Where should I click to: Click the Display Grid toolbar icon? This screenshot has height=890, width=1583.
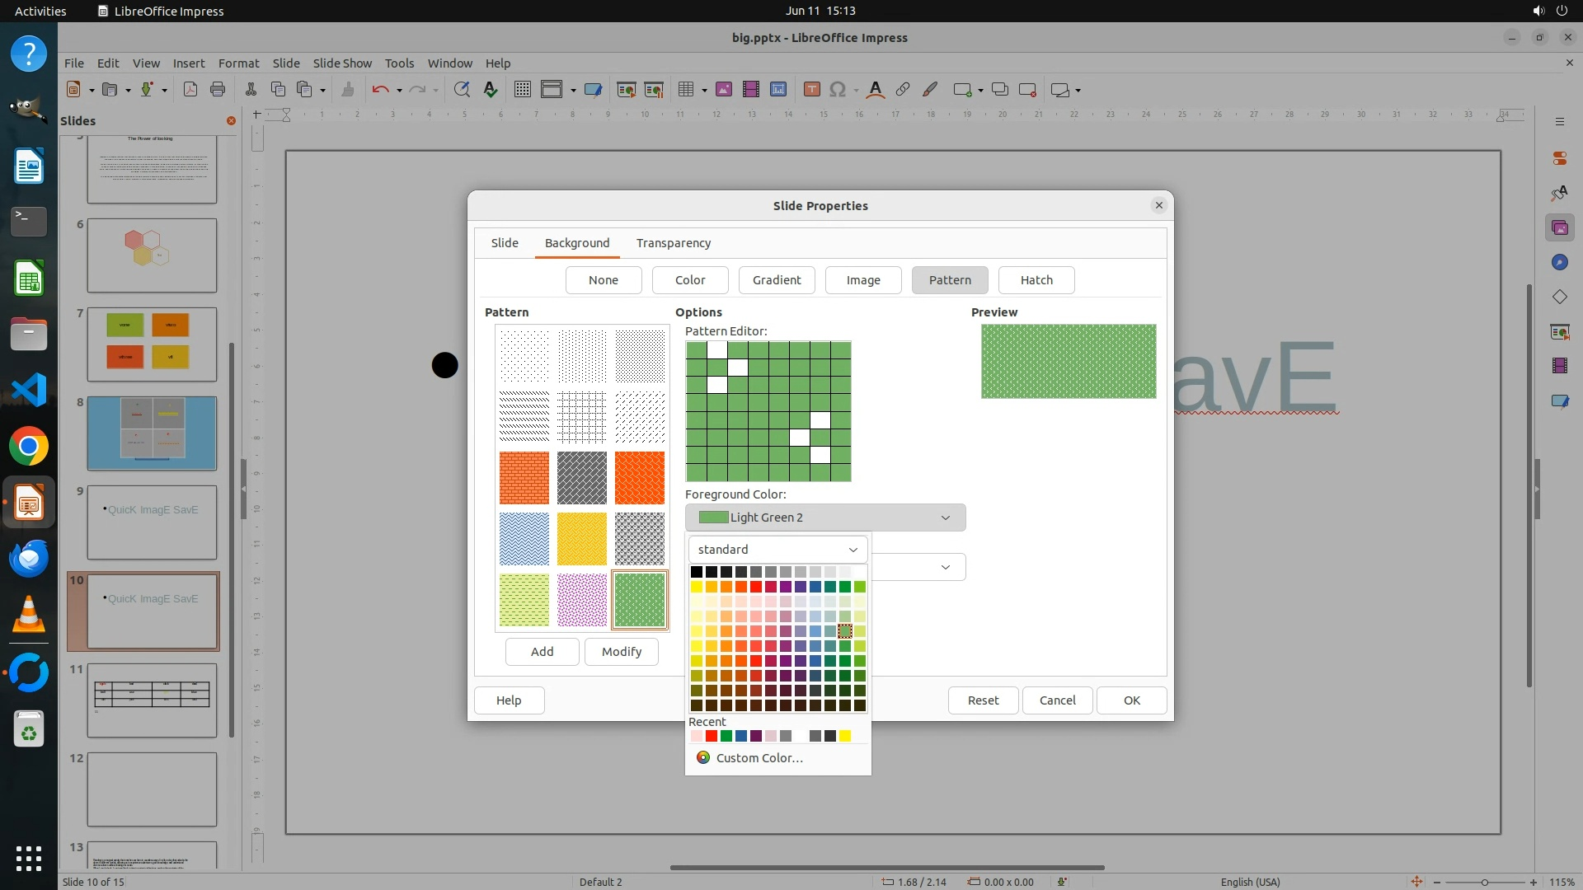click(522, 90)
